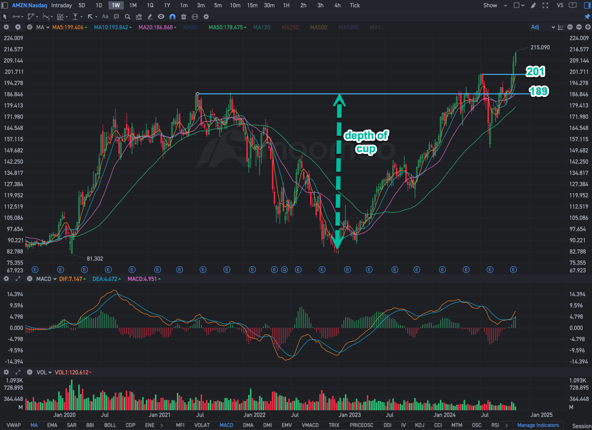Delete drawings with the trash icon

pos(183,17)
